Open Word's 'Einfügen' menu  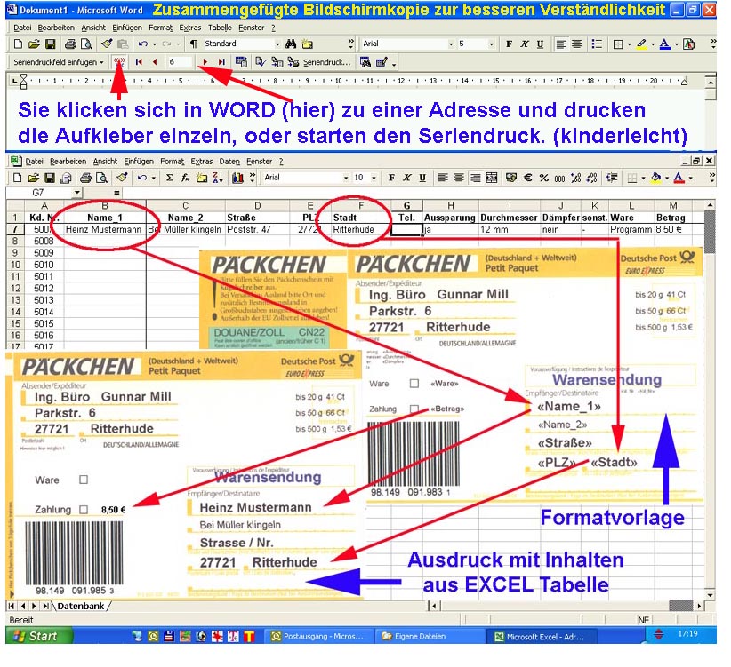click(127, 28)
